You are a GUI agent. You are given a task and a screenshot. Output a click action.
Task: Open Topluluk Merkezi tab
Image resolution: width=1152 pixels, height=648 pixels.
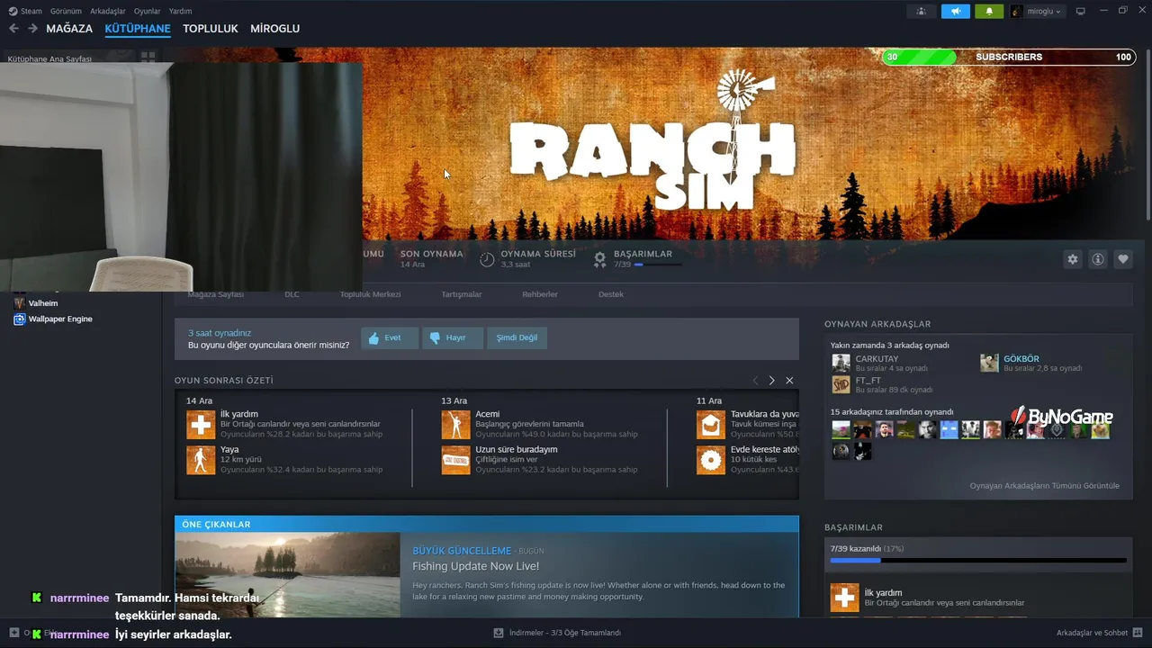click(370, 294)
